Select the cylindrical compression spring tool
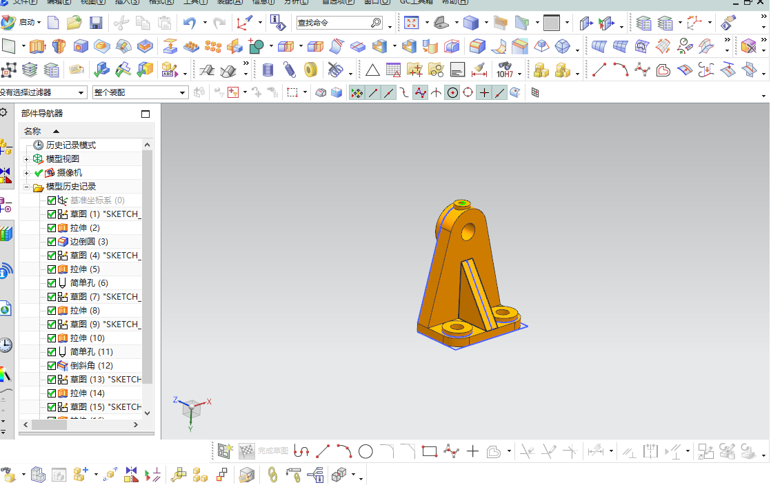 pos(268,70)
